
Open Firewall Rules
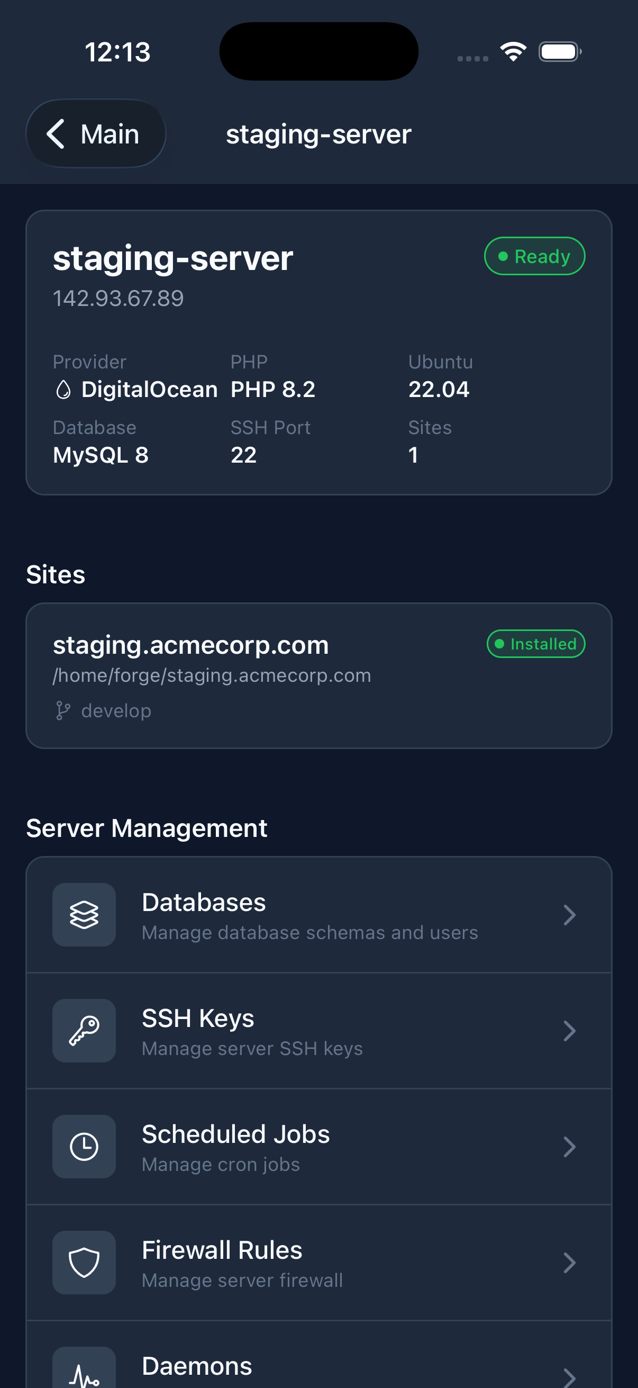(x=318, y=1263)
